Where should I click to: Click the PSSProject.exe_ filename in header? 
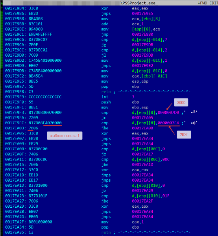[x=140, y=3]
